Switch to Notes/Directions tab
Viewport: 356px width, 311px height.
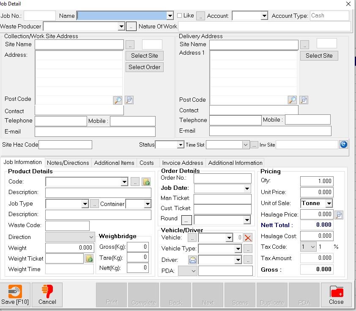(x=68, y=163)
